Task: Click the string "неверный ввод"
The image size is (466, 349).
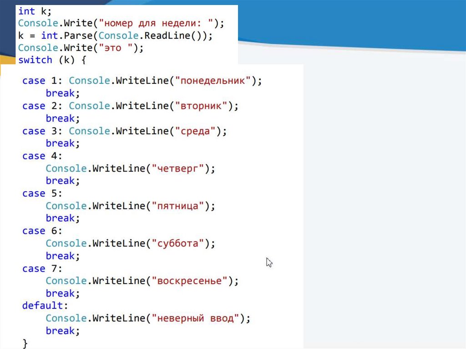Action: point(196,319)
